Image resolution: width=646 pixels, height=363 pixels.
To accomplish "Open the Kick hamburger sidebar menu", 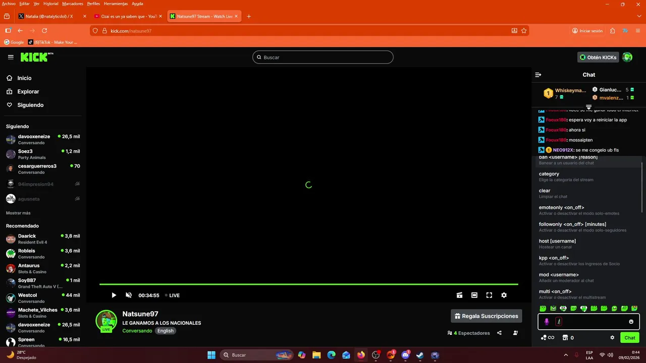I will point(11,57).
